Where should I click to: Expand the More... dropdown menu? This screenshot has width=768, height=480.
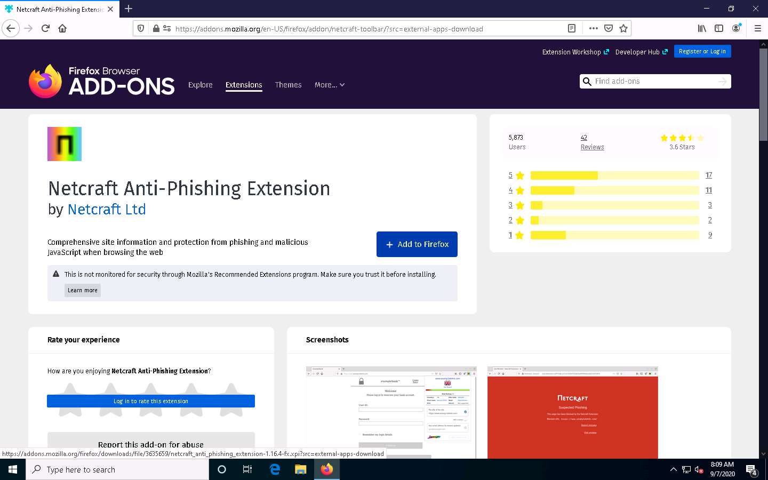point(330,85)
